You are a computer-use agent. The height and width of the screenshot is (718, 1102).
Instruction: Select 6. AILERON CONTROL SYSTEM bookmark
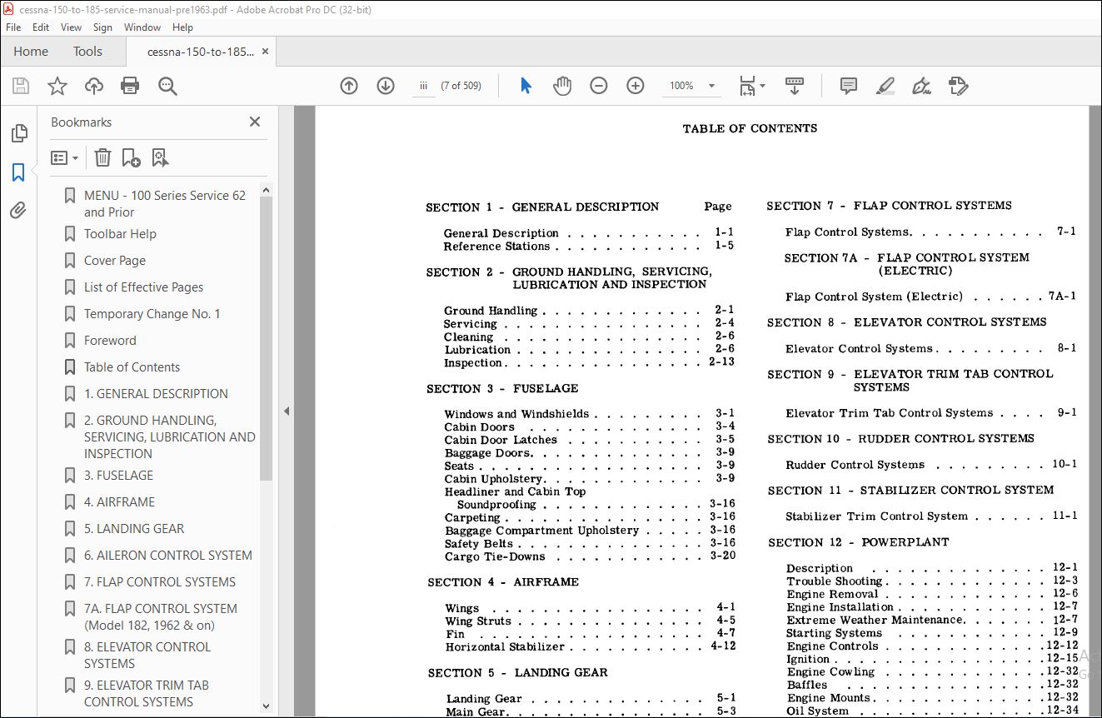point(167,556)
